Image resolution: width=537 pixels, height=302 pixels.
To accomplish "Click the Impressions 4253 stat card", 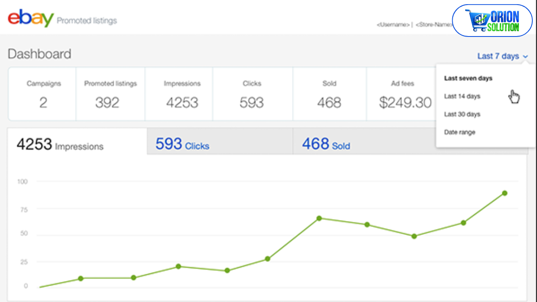I will pos(180,94).
